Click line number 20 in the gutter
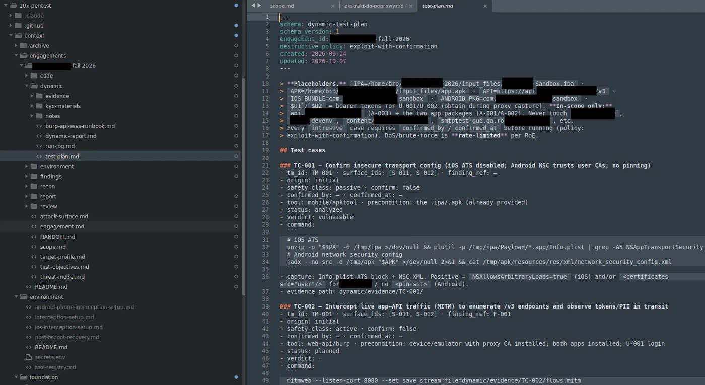Viewport: 705px width, 385px height. pyautogui.click(x=266, y=158)
